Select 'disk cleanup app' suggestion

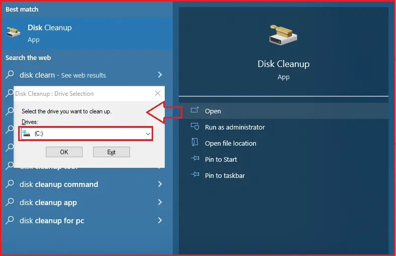[x=87, y=203]
